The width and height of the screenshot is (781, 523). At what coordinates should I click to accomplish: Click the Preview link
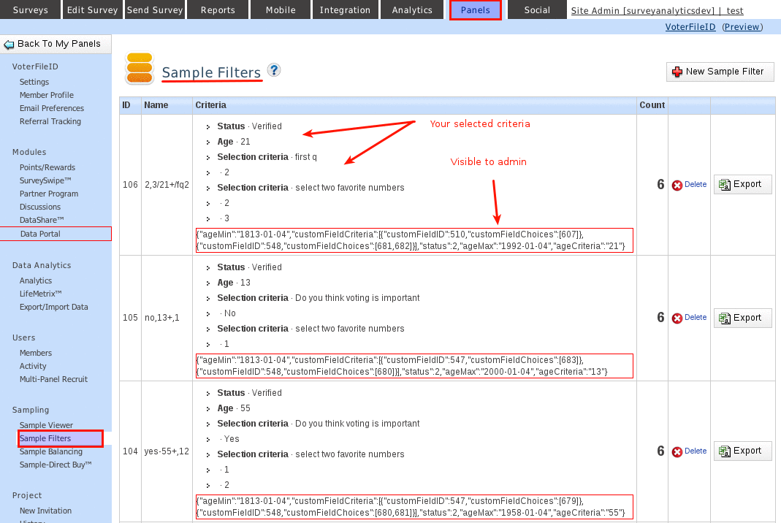pyautogui.click(x=742, y=27)
